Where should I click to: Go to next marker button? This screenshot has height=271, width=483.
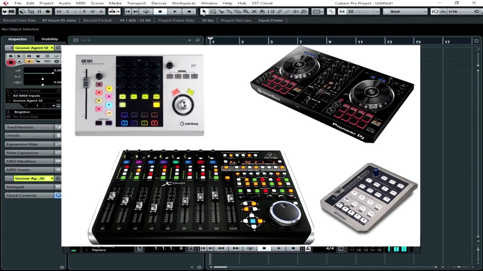click(135, 12)
